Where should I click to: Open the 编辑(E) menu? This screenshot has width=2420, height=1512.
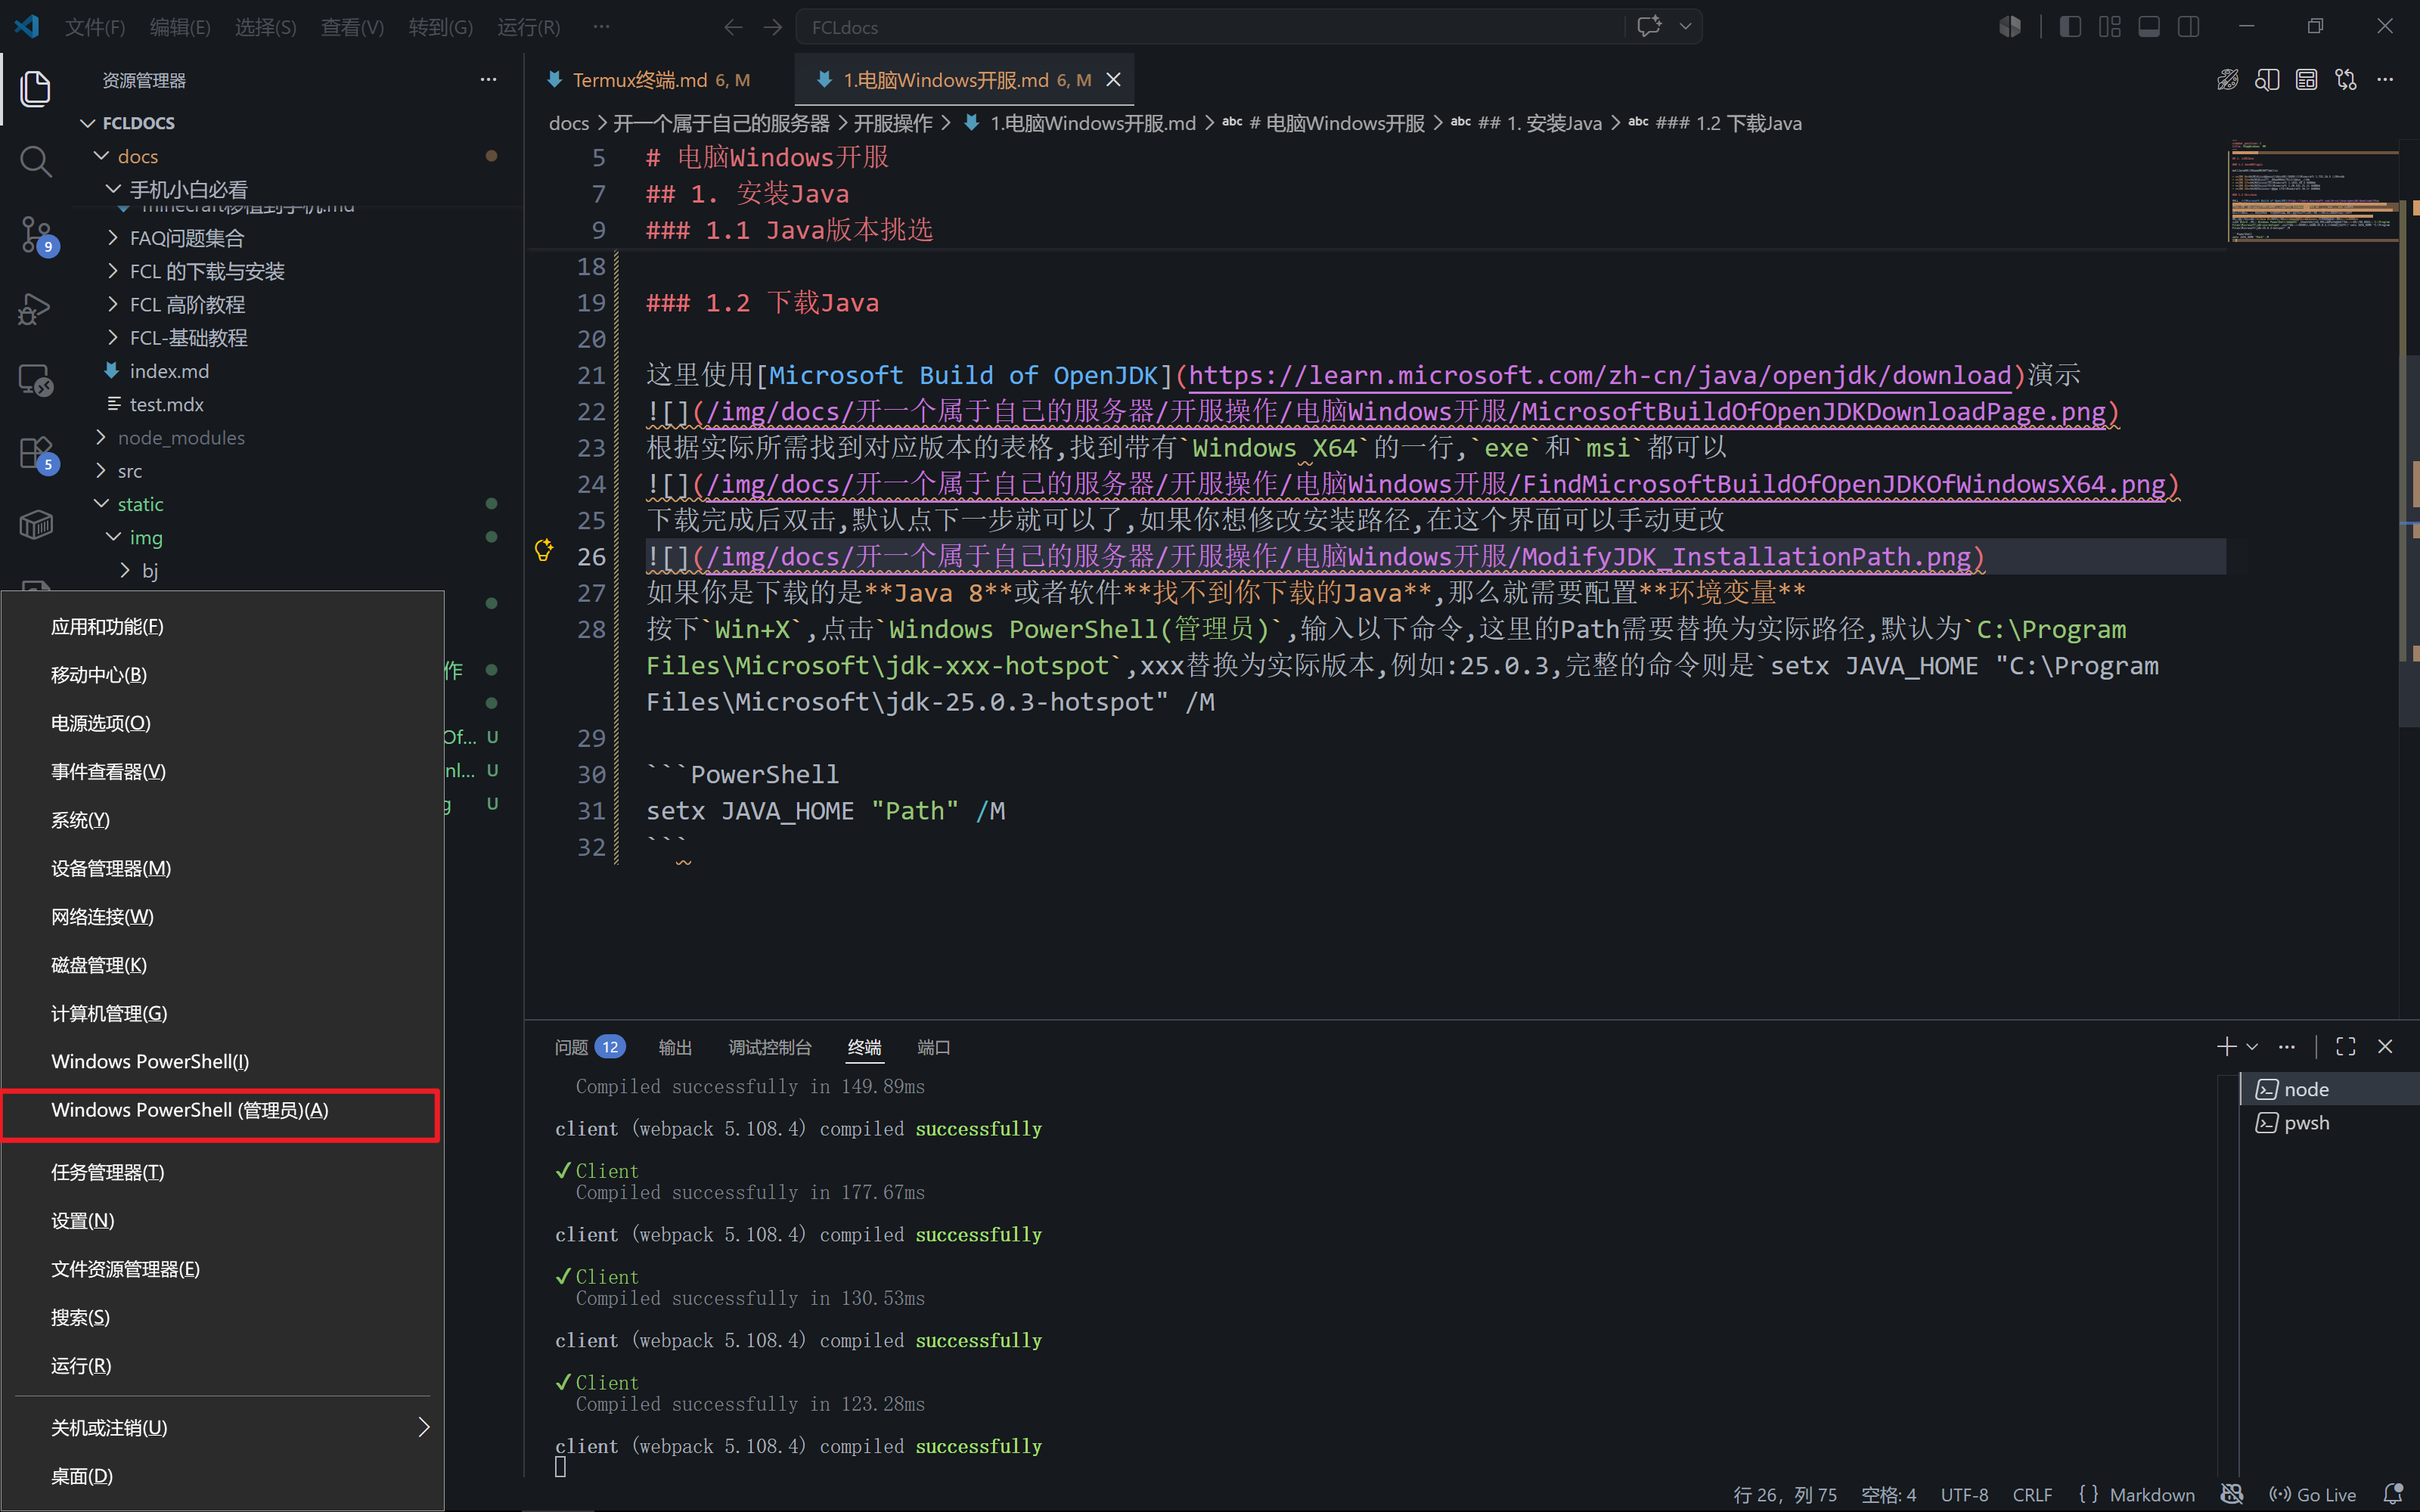pos(180,27)
